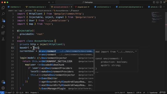Open the client breadcrumb segment
167x94 pixels.
(x=10, y=11)
